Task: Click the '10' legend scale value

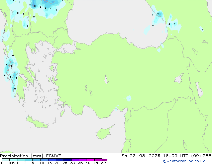Action: pyautogui.click(x=42, y=163)
